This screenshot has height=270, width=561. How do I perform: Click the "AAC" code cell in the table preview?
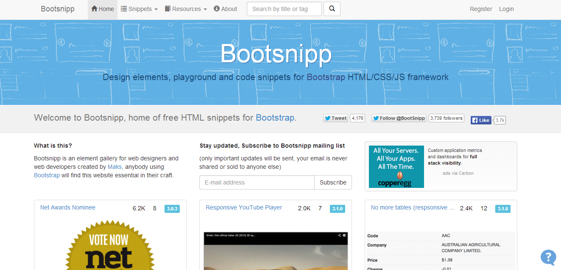(x=446, y=236)
